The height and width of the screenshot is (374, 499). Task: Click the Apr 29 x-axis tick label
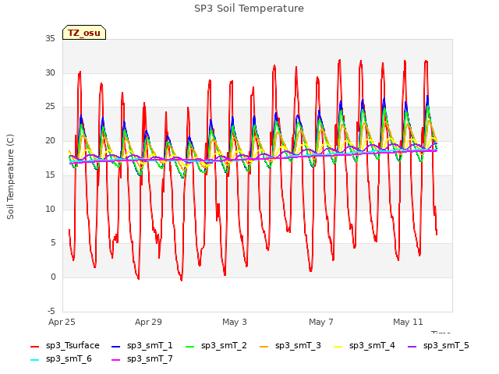148,322
